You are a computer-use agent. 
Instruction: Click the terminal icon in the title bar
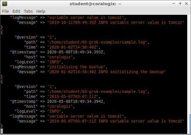(x=5, y=4)
